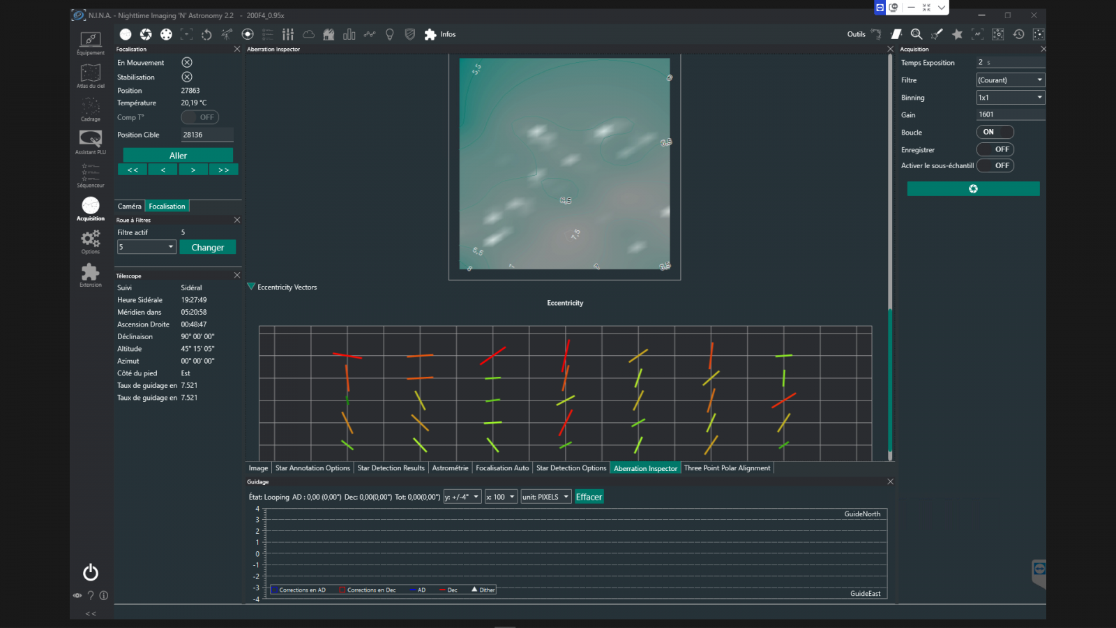The height and width of the screenshot is (628, 1116).
Task: Click the autofocus AF frame icon
Action: coord(978,34)
